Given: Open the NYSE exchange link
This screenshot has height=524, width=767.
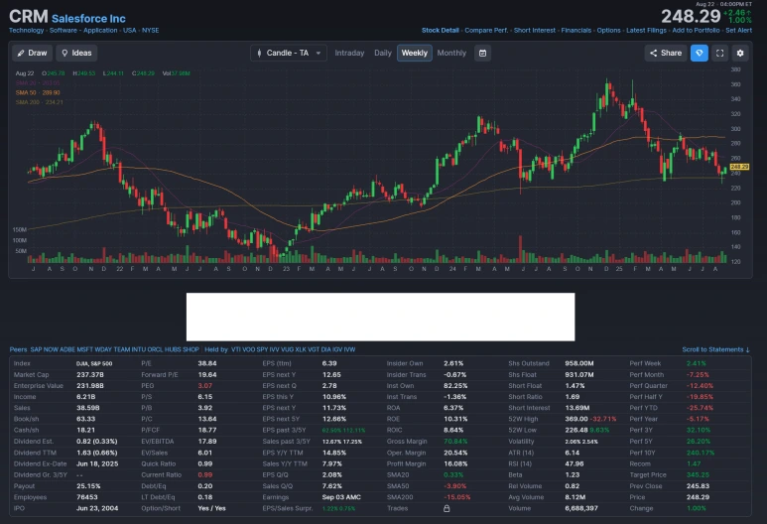Looking at the screenshot, I should point(150,31).
